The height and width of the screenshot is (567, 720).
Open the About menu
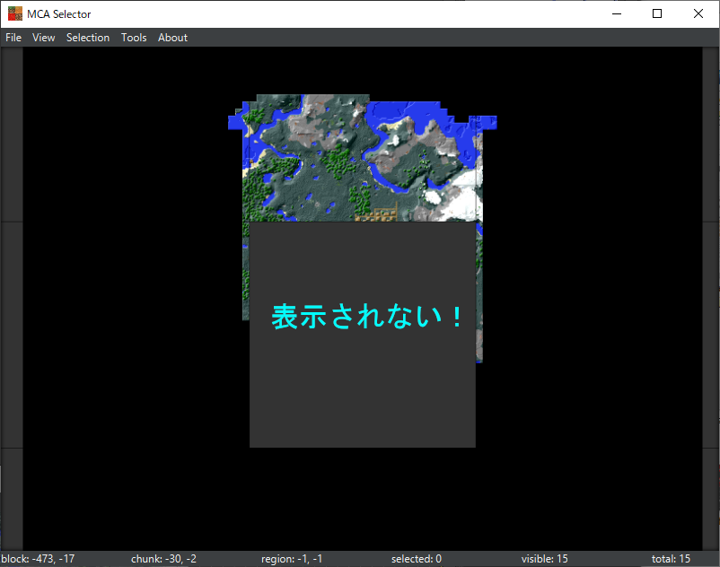(x=172, y=38)
